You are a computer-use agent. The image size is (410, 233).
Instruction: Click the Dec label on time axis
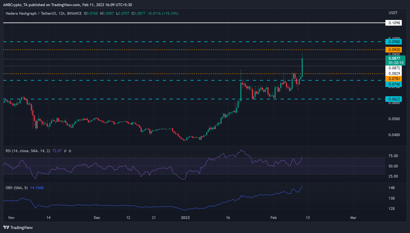[x=97, y=218]
